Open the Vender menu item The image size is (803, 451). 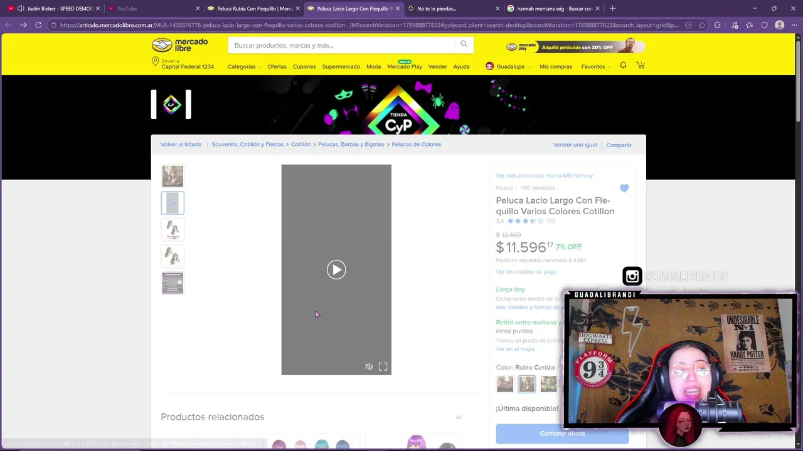[x=437, y=66]
